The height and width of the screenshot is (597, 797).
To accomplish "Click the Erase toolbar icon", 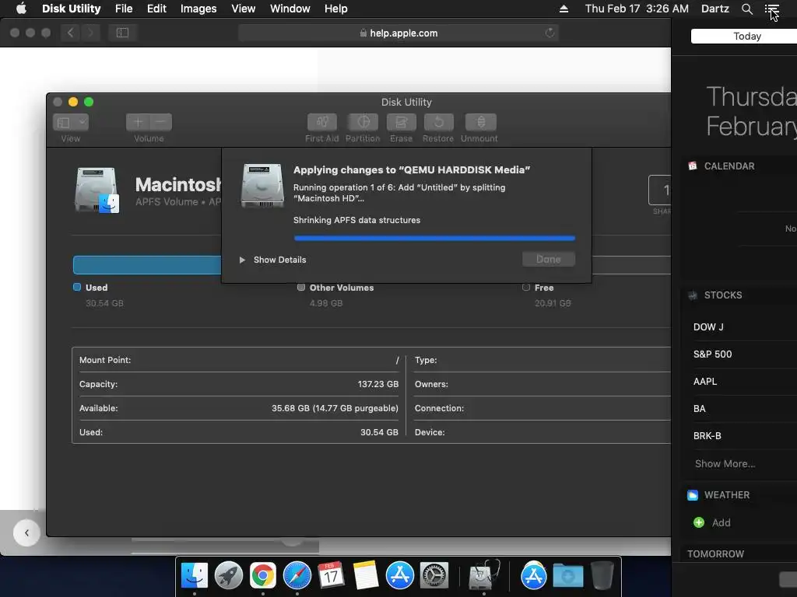I will 401,122.
